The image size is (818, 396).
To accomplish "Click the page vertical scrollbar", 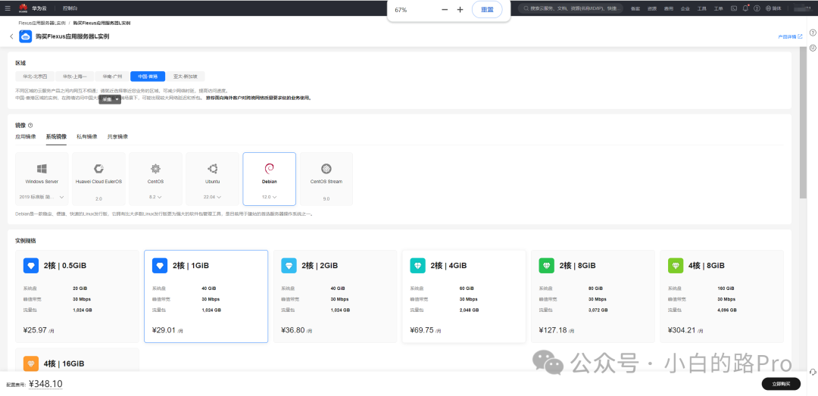I will [x=803, y=124].
